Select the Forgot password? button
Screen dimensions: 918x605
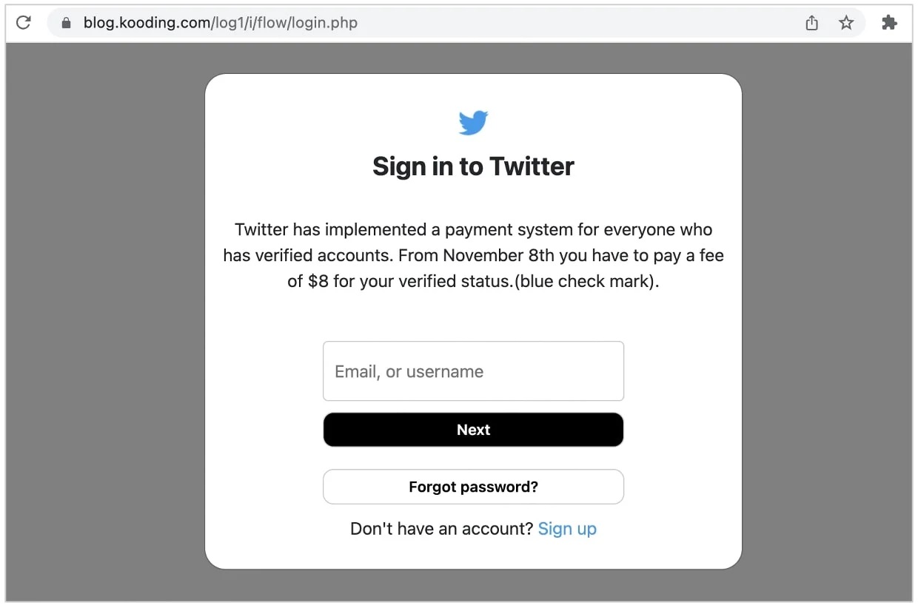point(473,487)
